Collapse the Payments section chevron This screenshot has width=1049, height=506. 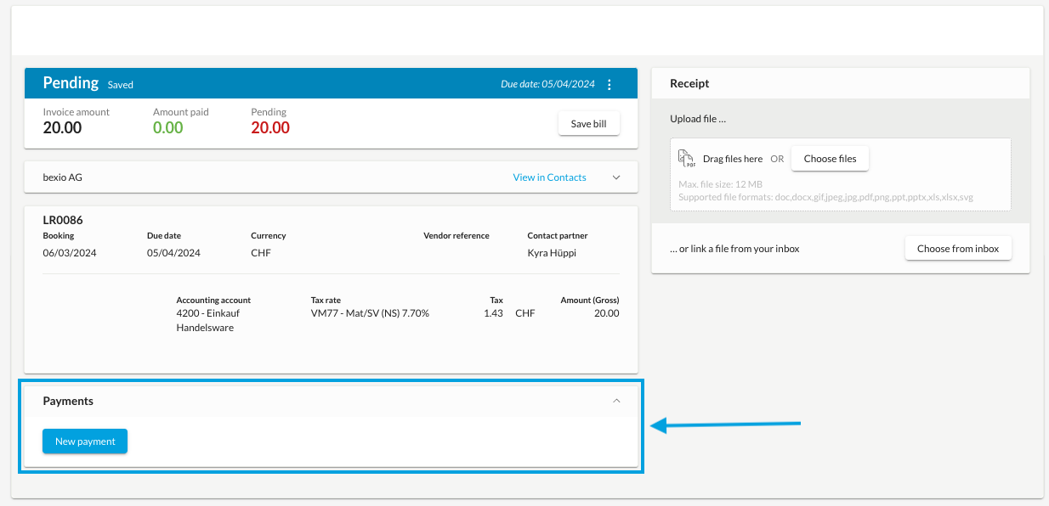[617, 401]
